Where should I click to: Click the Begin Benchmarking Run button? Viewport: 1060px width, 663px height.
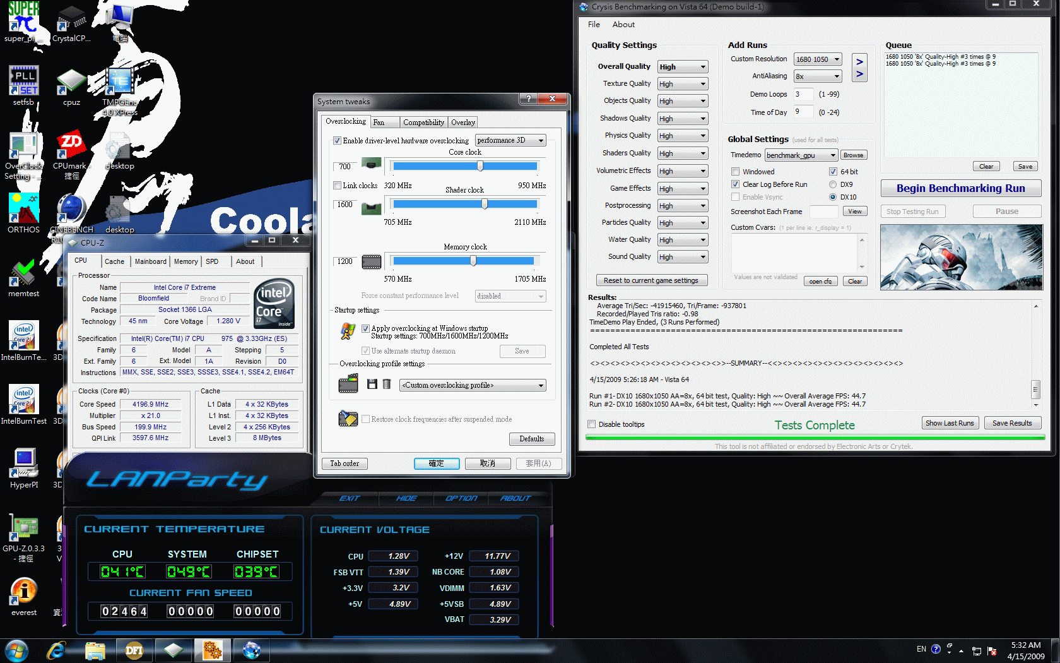(960, 188)
